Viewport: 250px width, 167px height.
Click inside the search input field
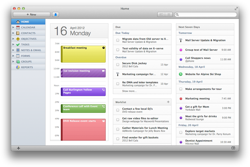[206, 14]
